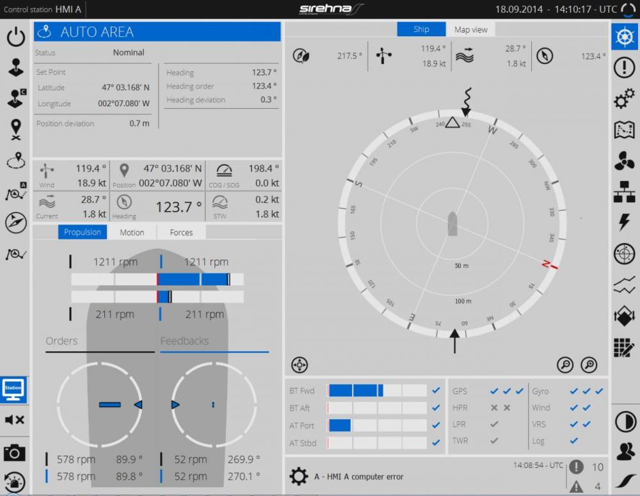Click the lower propulsion rpm bar

[x=157, y=297]
